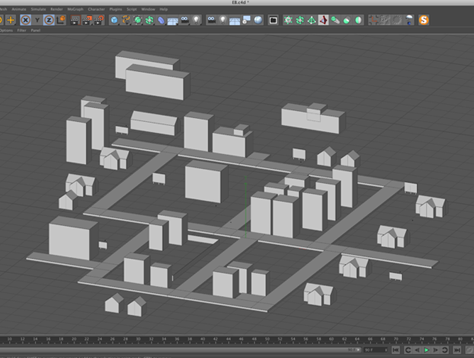
Task: Add a Sky sphere object
Action: [258, 20]
